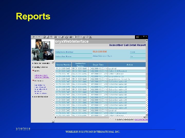The height and width of the screenshot is (138, 185).
Task: Expand the Subscriber Information menu arrow
Action: (x=33, y=63)
